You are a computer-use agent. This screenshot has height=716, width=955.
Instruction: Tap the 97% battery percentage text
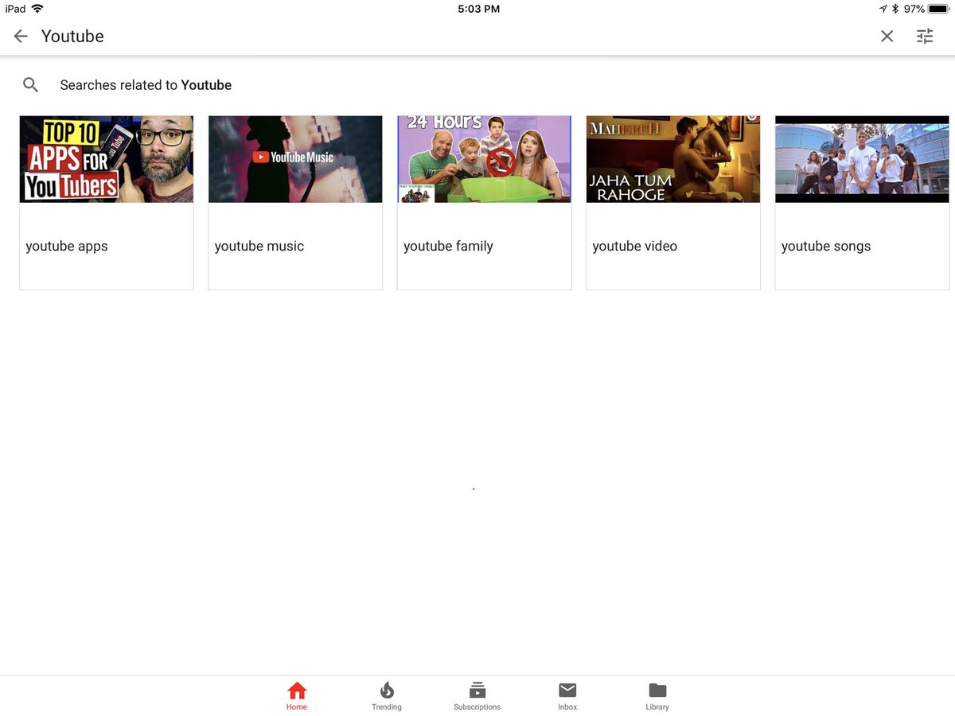tap(914, 9)
